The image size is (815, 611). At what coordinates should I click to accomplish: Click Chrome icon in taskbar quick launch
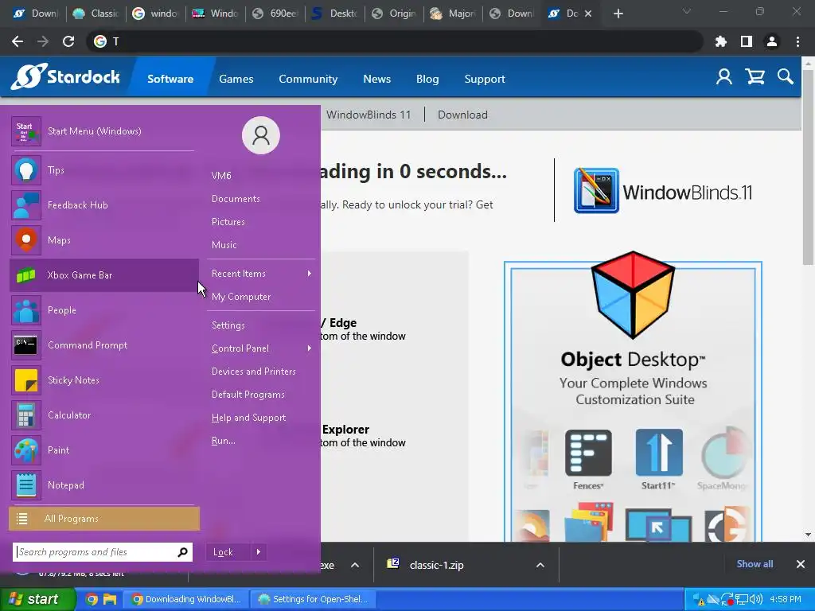click(x=92, y=599)
